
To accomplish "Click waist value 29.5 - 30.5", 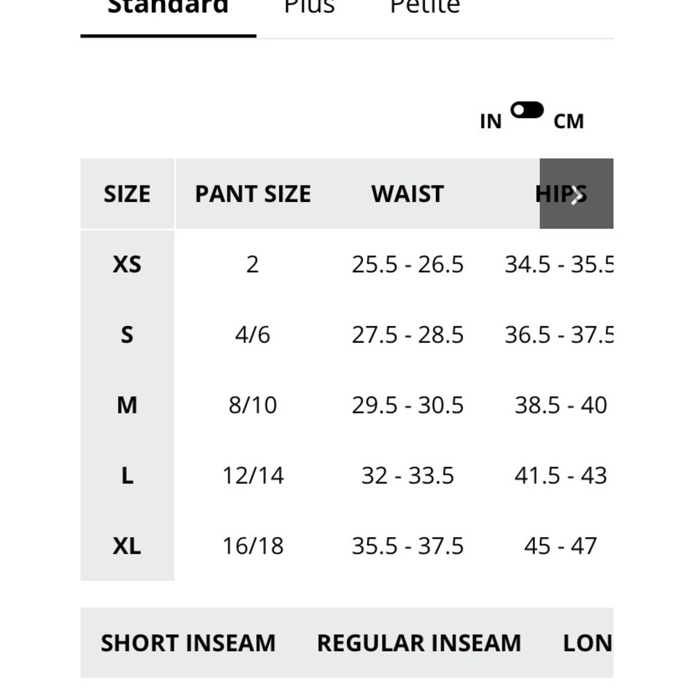I will pos(407,405).
